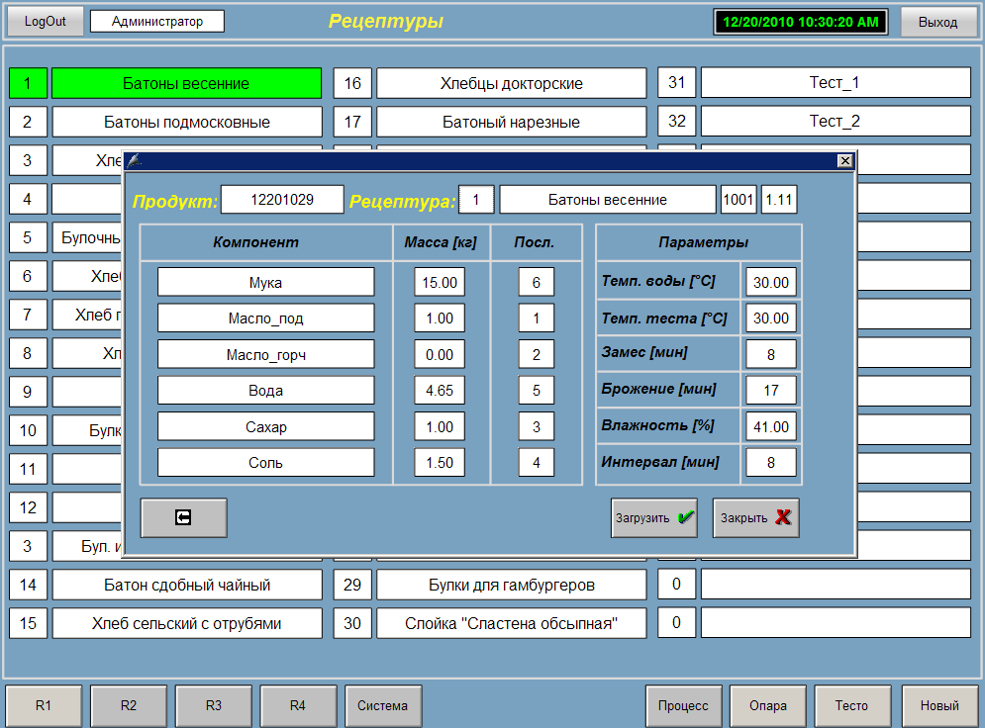Click the Соль component field
Screen dimensions: 985x728
point(265,463)
